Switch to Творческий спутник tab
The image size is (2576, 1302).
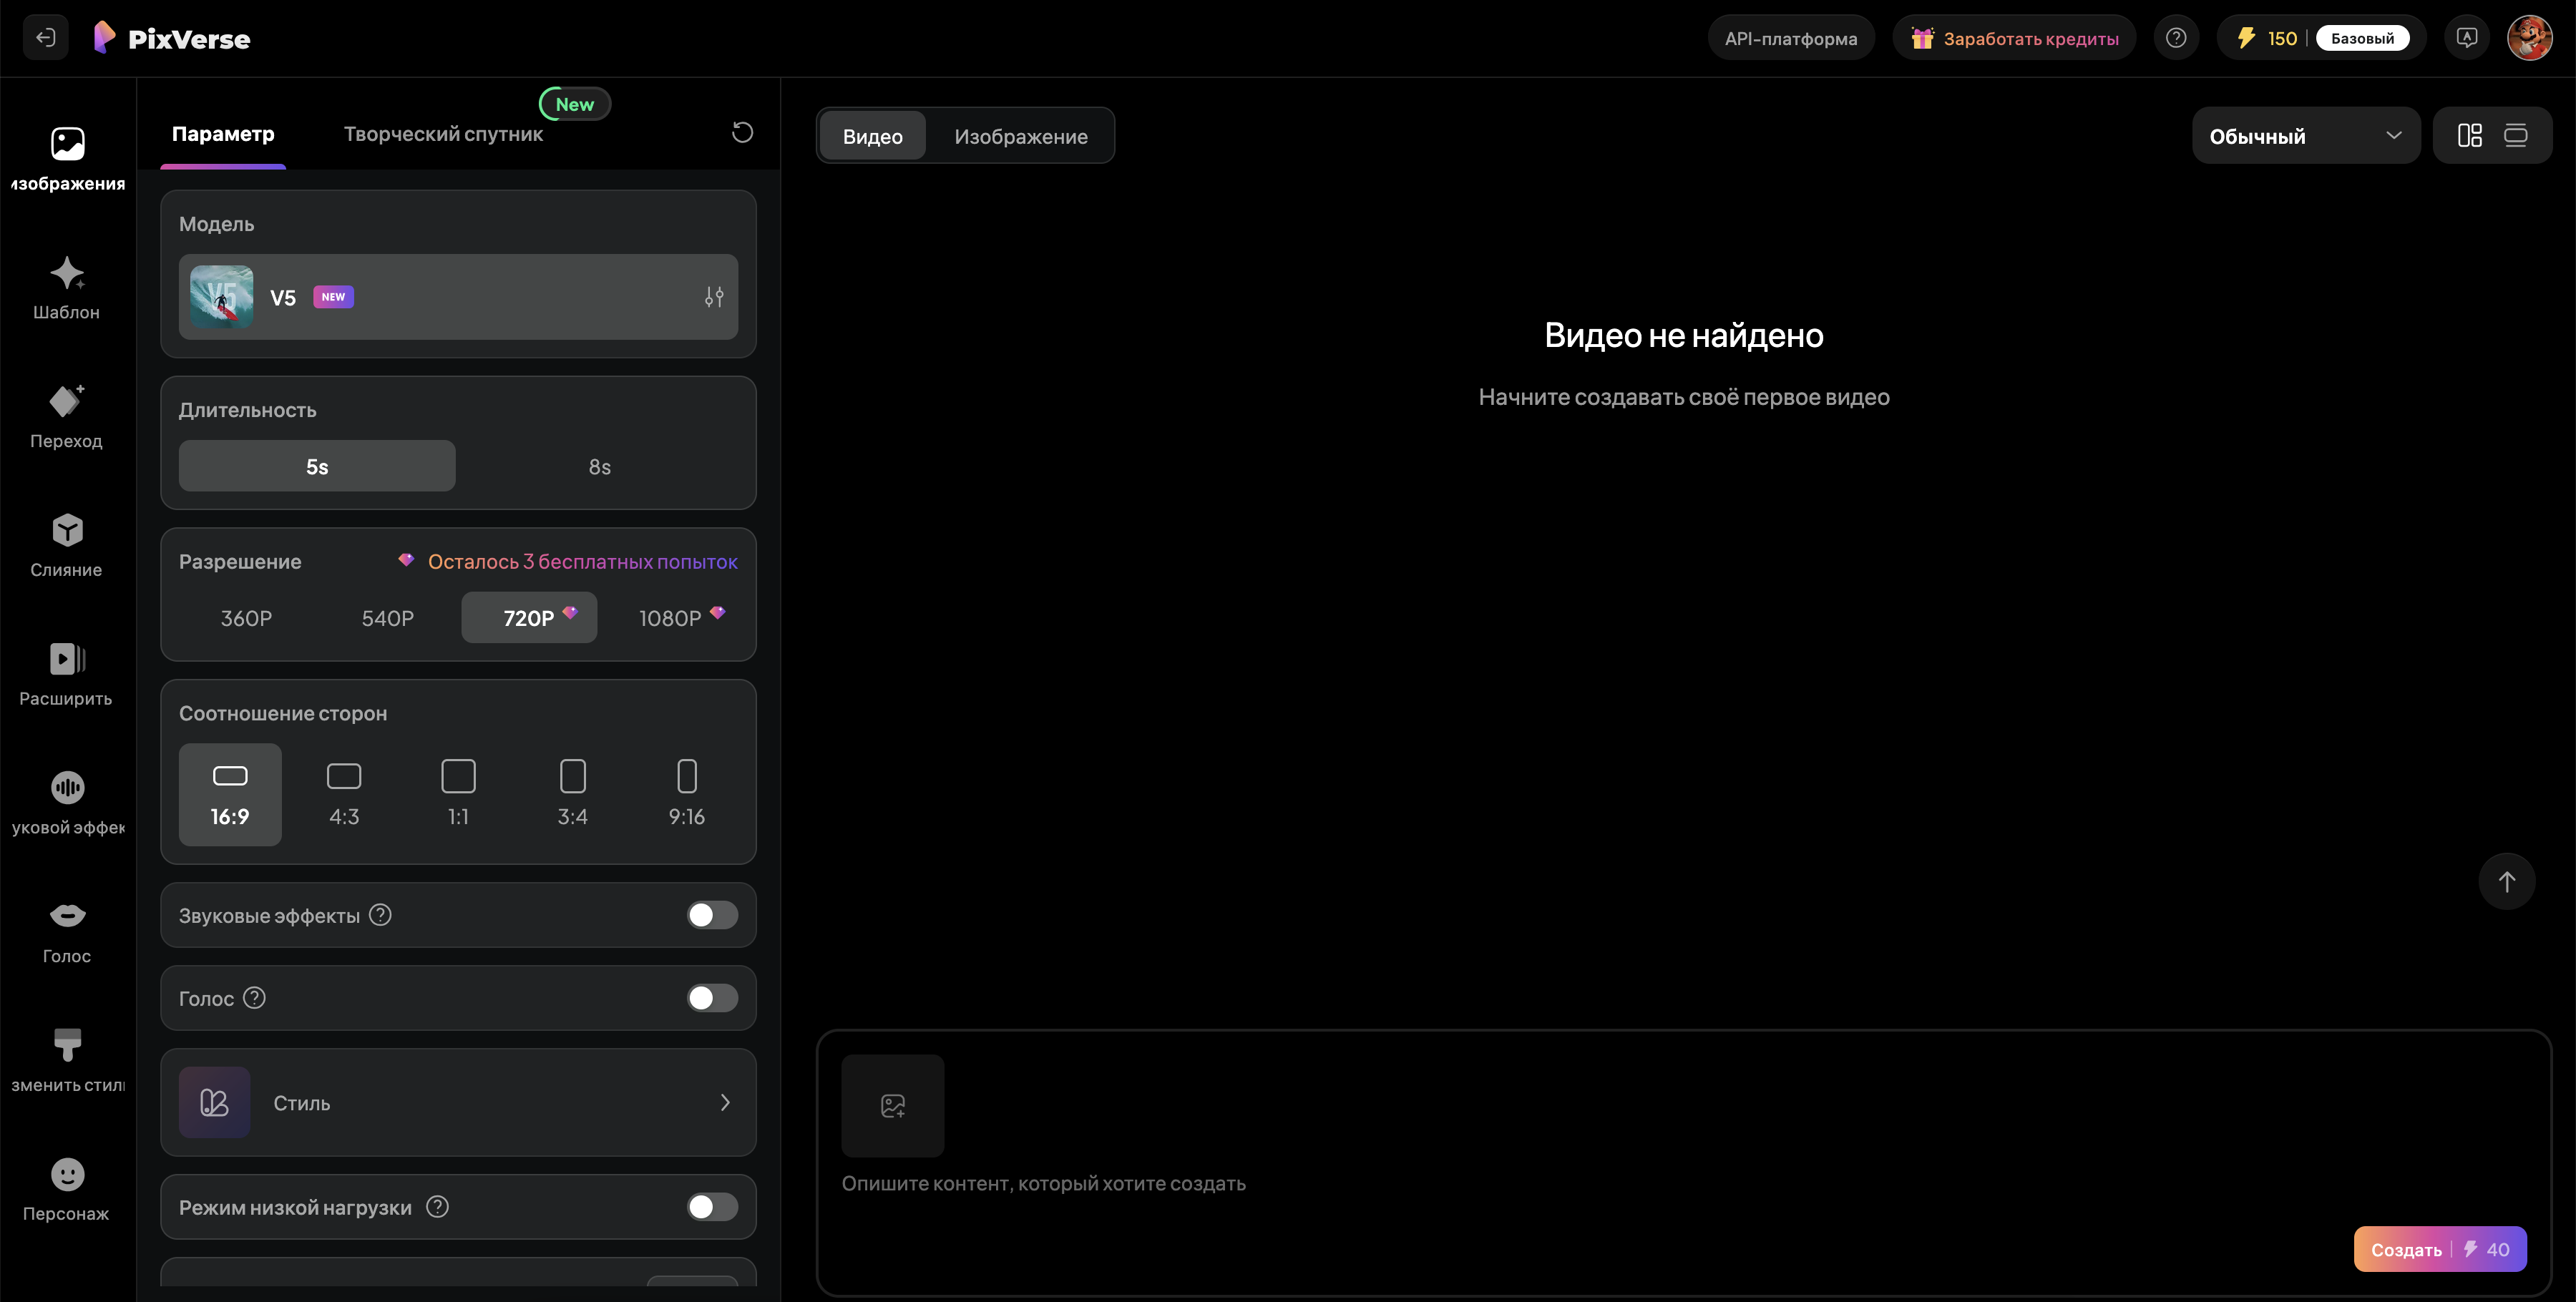[x=443, y=134]
